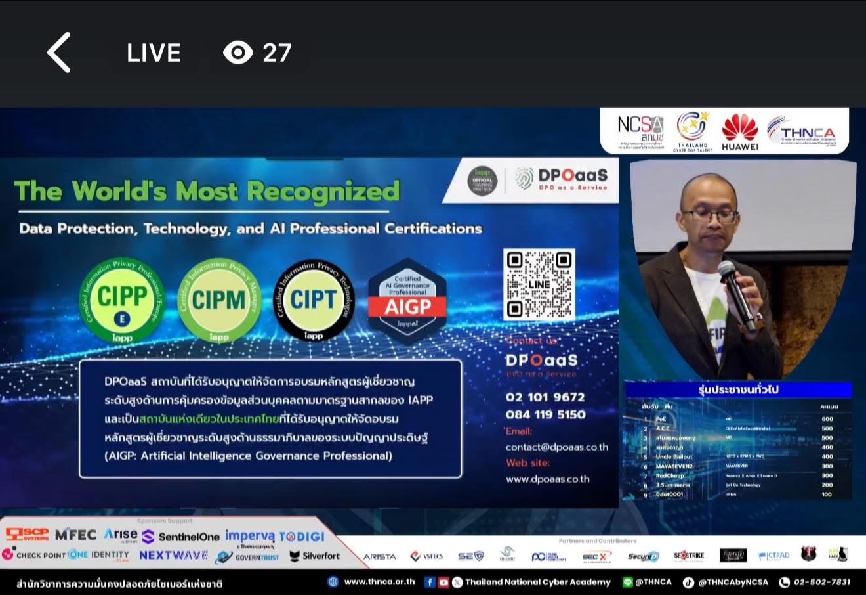Click the NEXTWAVE sponsor logo
Screen dimensions: 866x595
pyautogui.click(x=173, y=555)
